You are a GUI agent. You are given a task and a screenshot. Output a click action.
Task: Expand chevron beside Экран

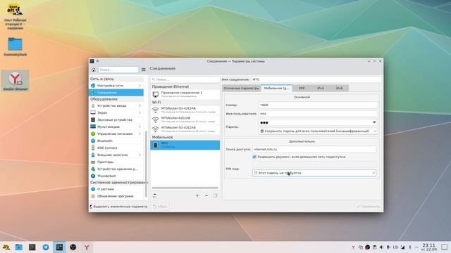(x=140, y=112)
